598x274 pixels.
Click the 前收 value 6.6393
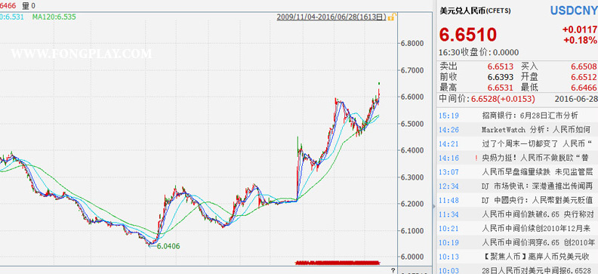pyautogui.click(x=501, y=77)
